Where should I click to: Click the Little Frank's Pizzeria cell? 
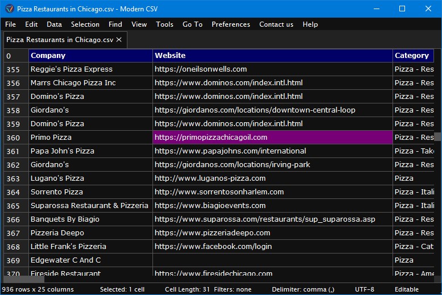tap(90, 247)
